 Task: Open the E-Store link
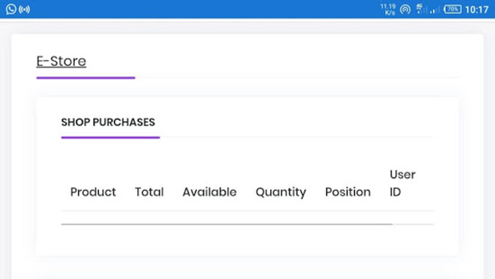pos(61,61)
